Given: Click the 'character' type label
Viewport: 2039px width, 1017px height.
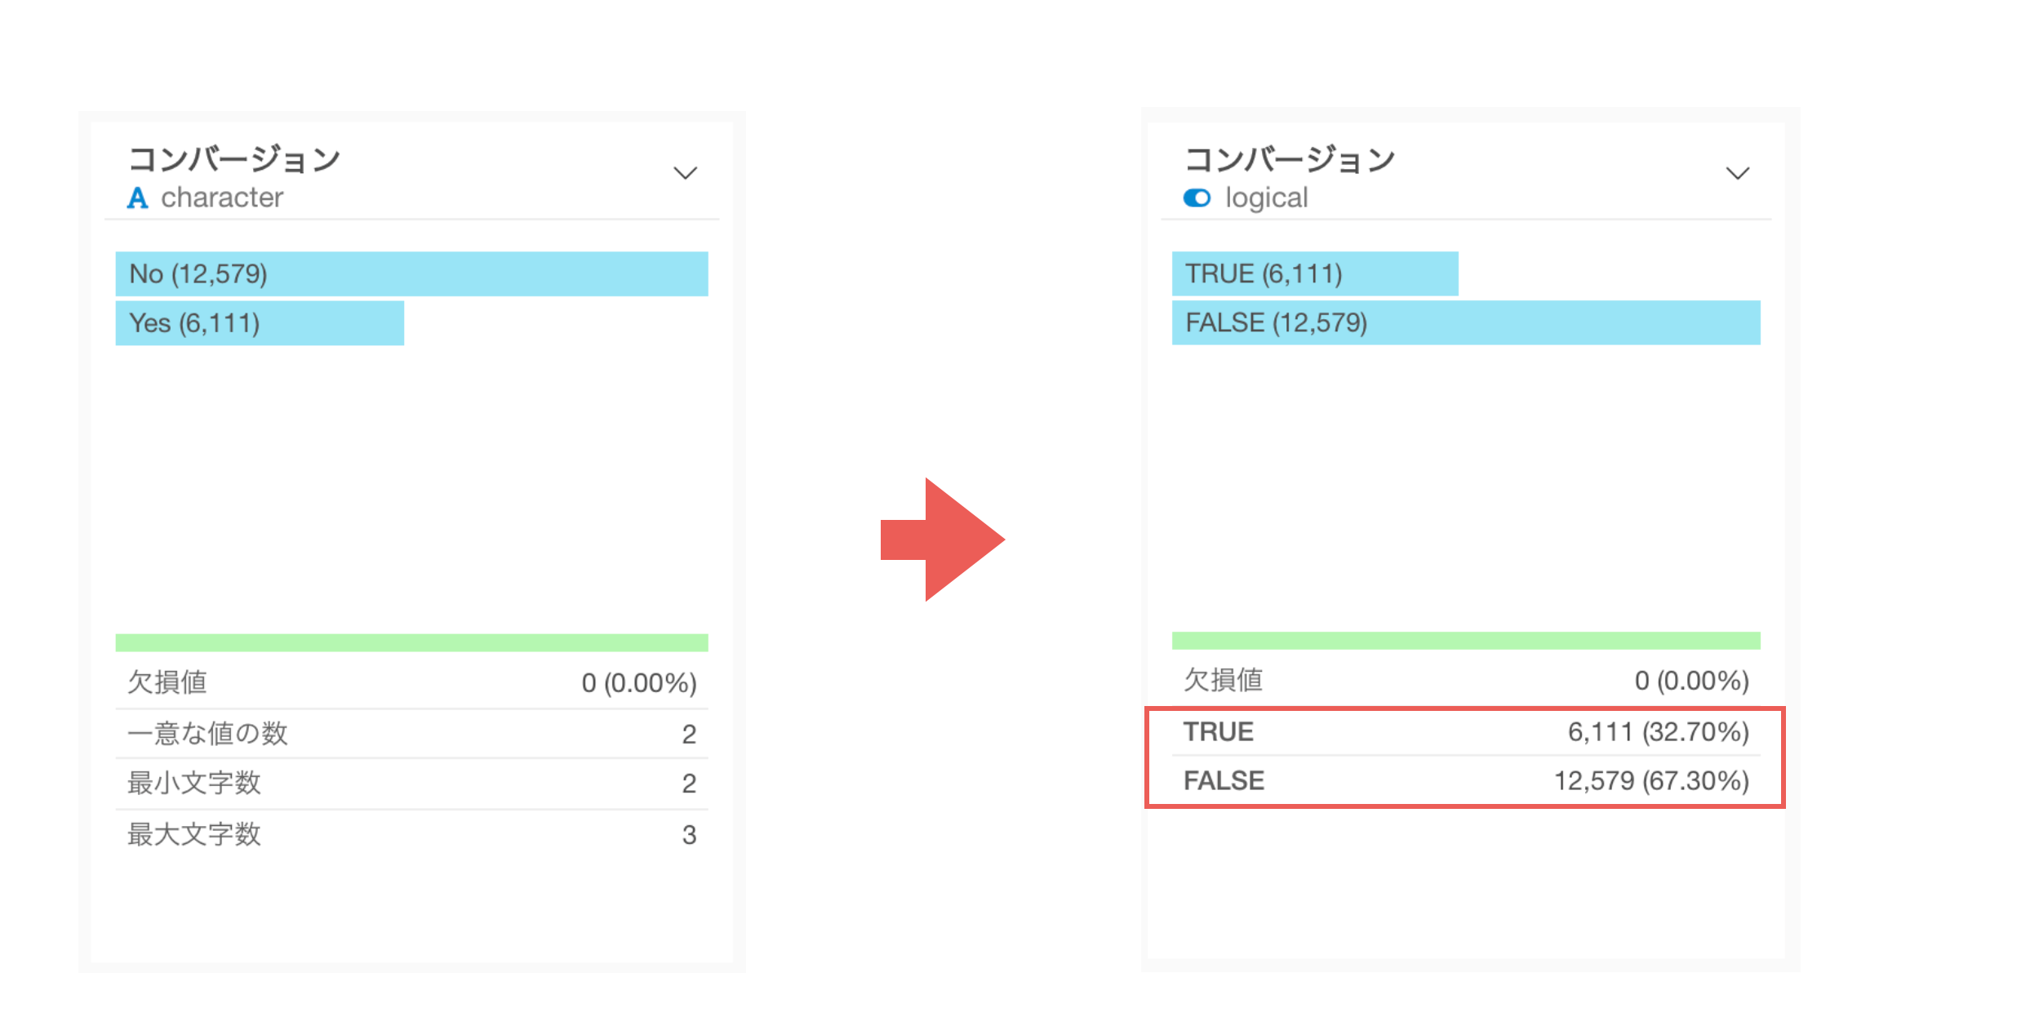Looking at the screenshot, I should point(221,198).
